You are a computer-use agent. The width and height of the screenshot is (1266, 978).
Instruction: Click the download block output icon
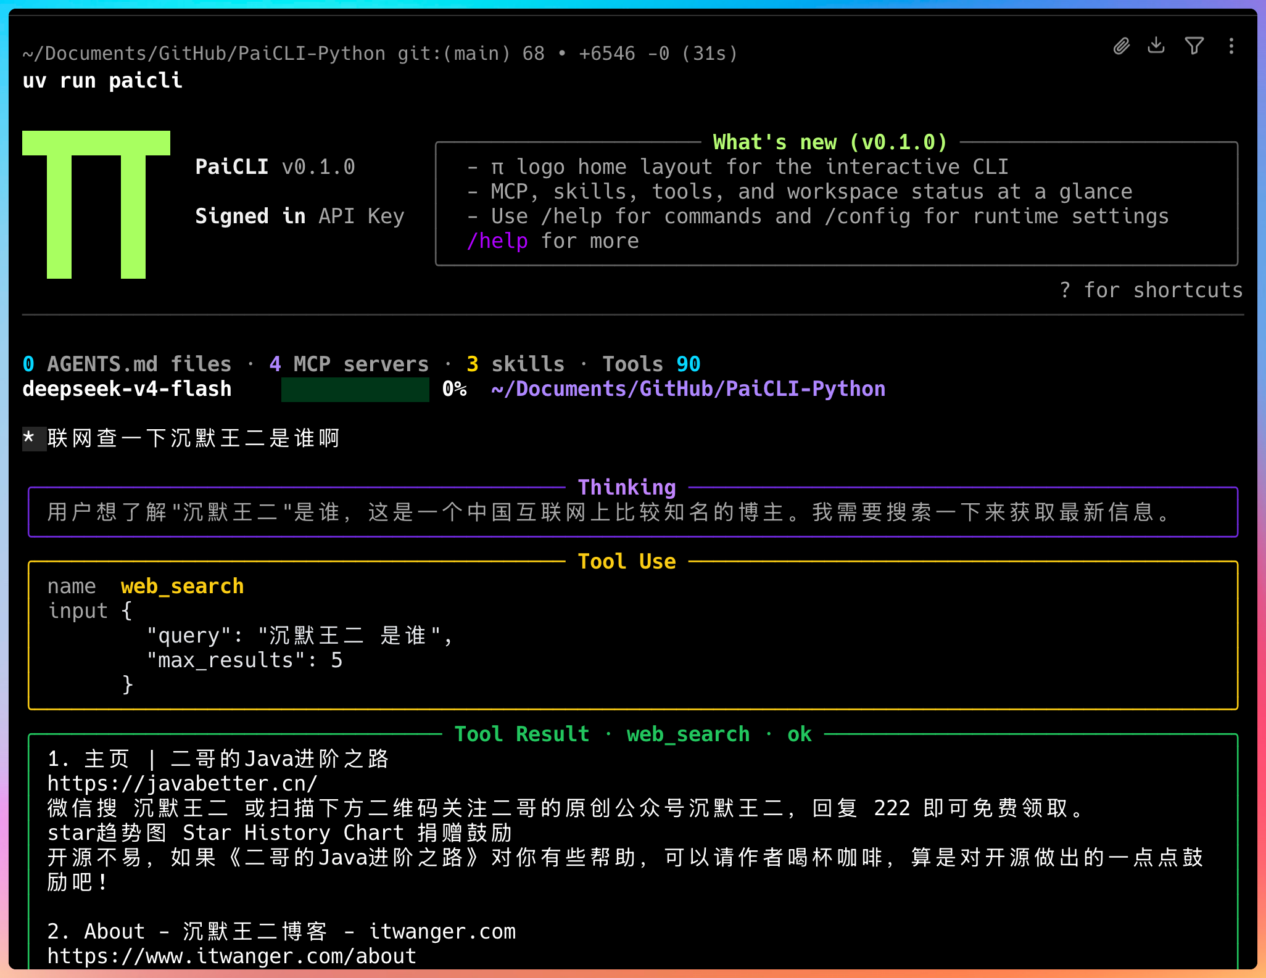pyautogui.click(x=1156, y=45)
